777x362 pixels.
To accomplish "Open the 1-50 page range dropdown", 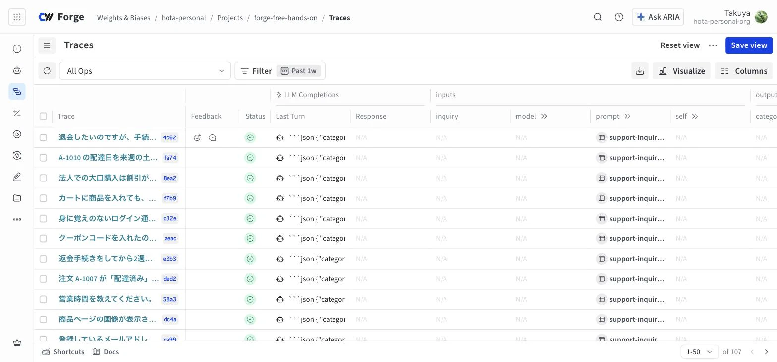I will coord(699,352).
